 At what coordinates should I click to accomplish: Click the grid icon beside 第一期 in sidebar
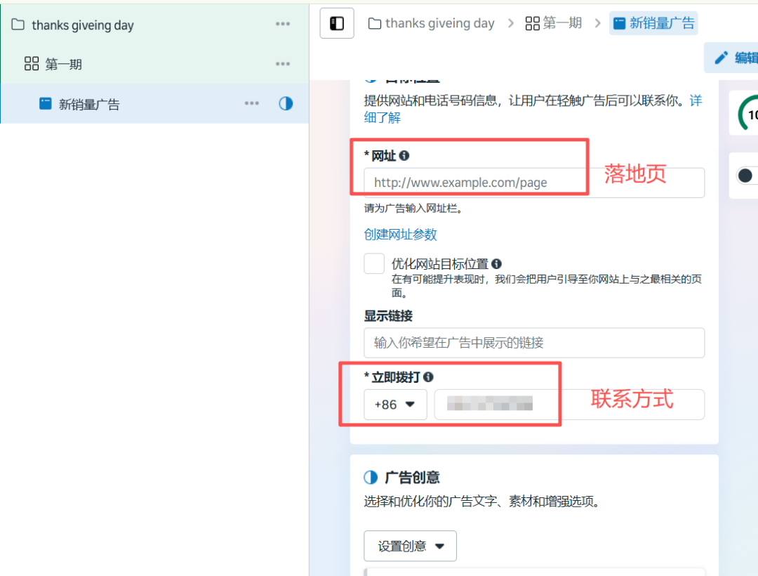pos(32,63)
